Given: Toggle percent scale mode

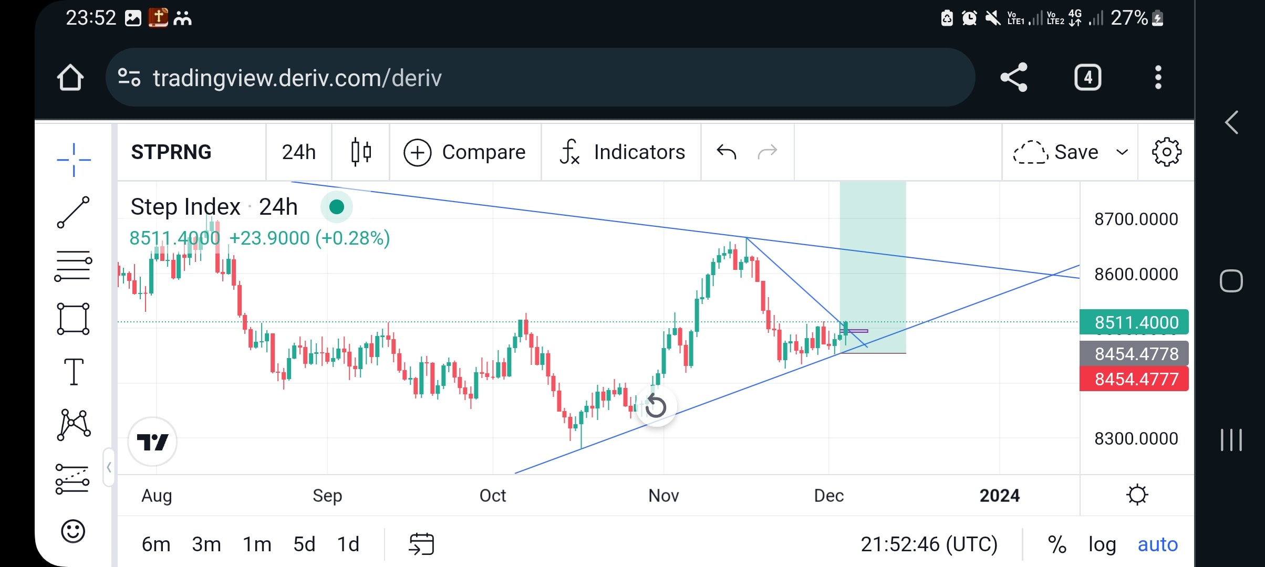Looking at the screenshot, I should pyautogui.click(x=1057, y=544).
